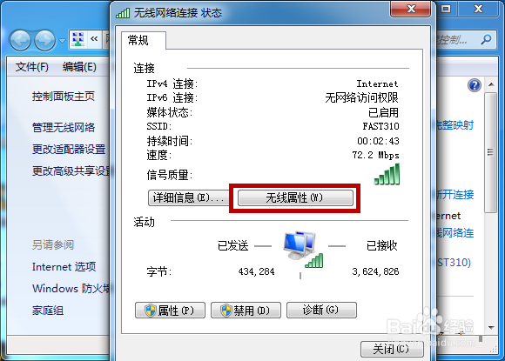
Task: Click the forward navigation arrow icon
Action: tap(44, 40)
